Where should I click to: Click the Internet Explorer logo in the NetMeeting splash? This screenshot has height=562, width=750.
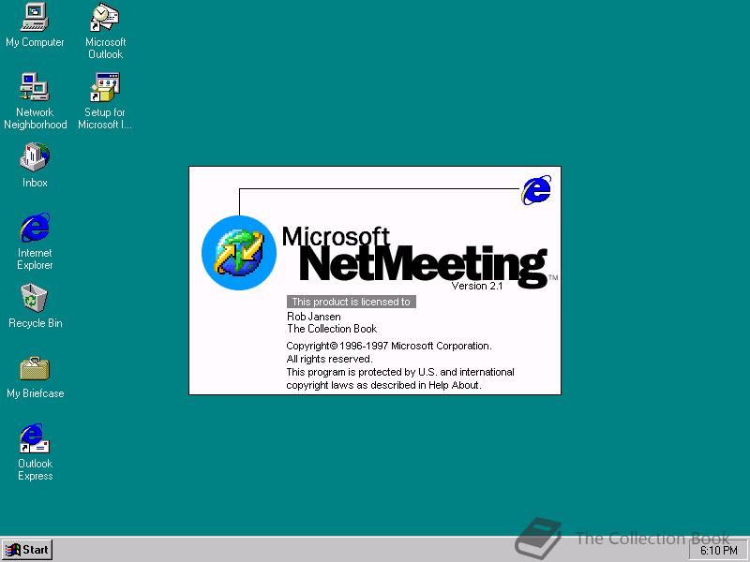point(536,190)
